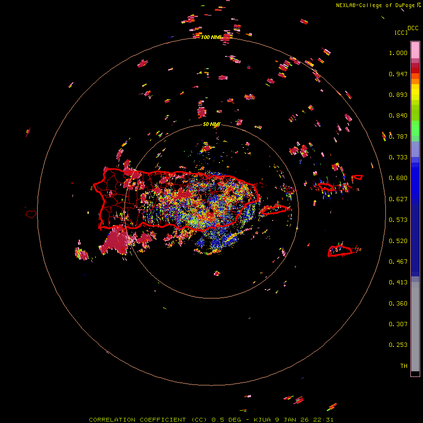
Task: Click the 0.520 scale value
Action: pyautogui.click(x=398, y=241)
